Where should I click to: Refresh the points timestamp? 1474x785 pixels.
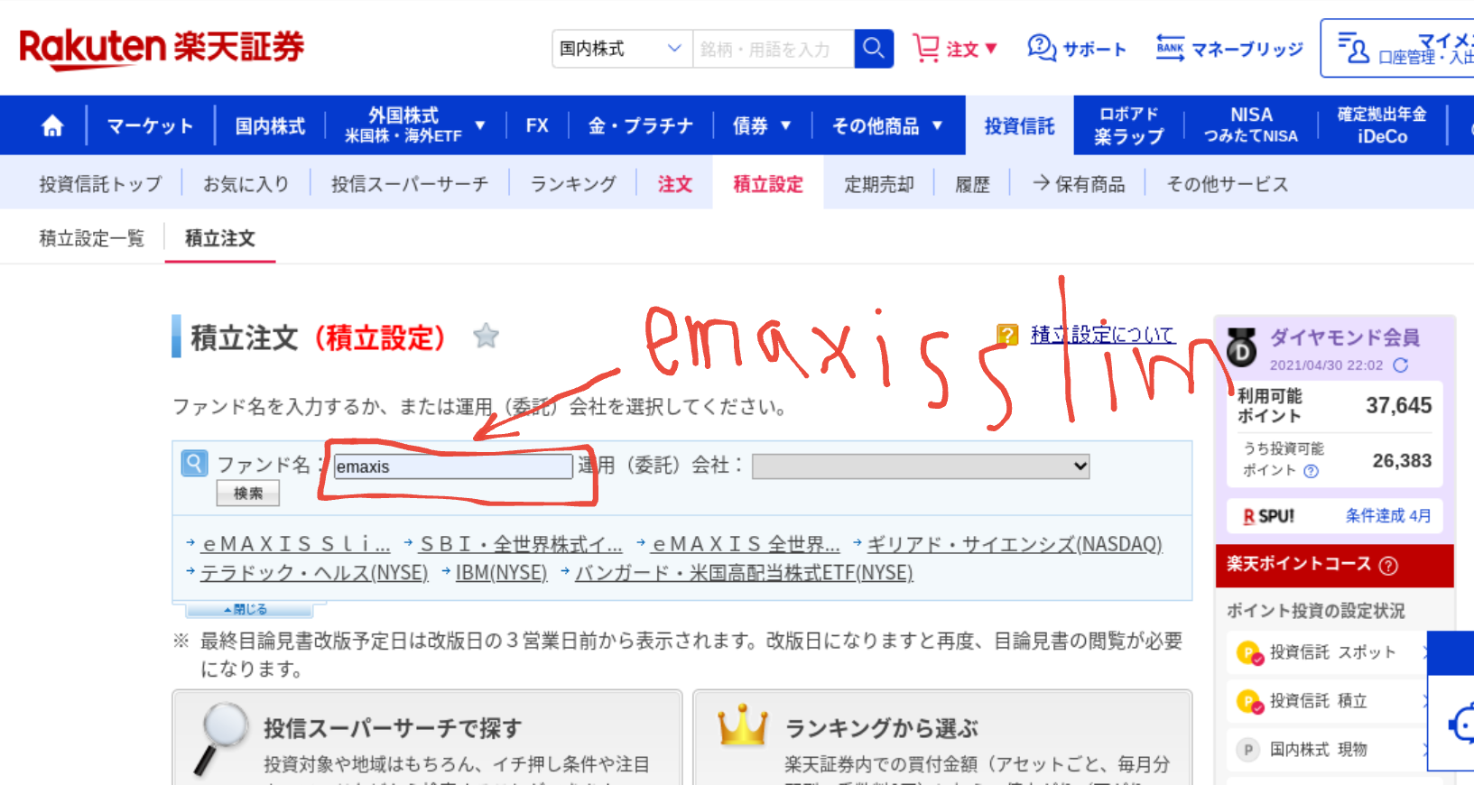1401,365
